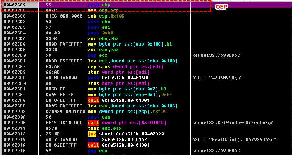
Task: Click 'lea eax,dword ptr ss:[ebp-0x10C]'
Action: (x=132, y=106)
